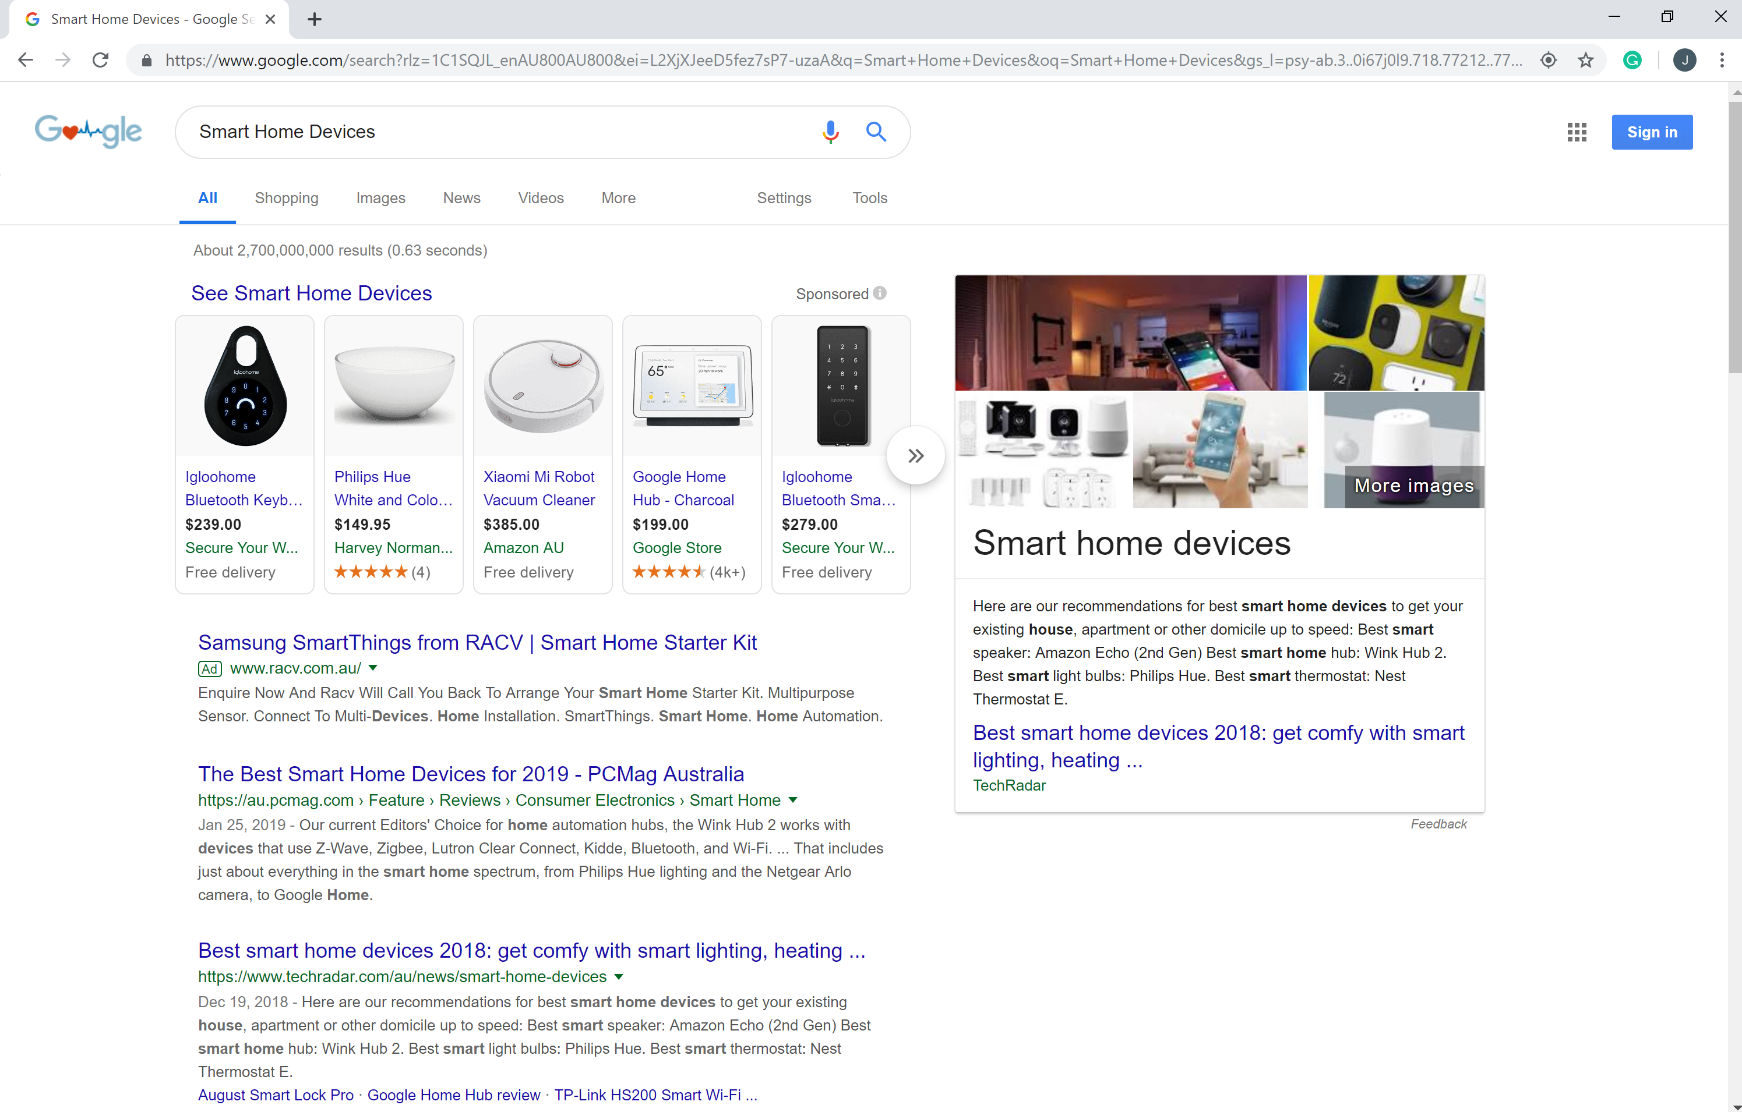
Task: Click the location access icon in address bar
Action: 1548,60
